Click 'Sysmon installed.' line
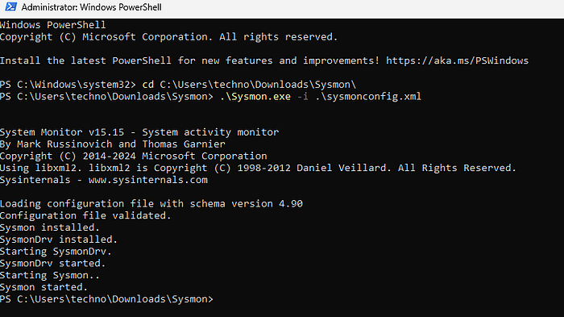Screen dimensions: 564x317 pyautogui.click(x=50, y=227)
